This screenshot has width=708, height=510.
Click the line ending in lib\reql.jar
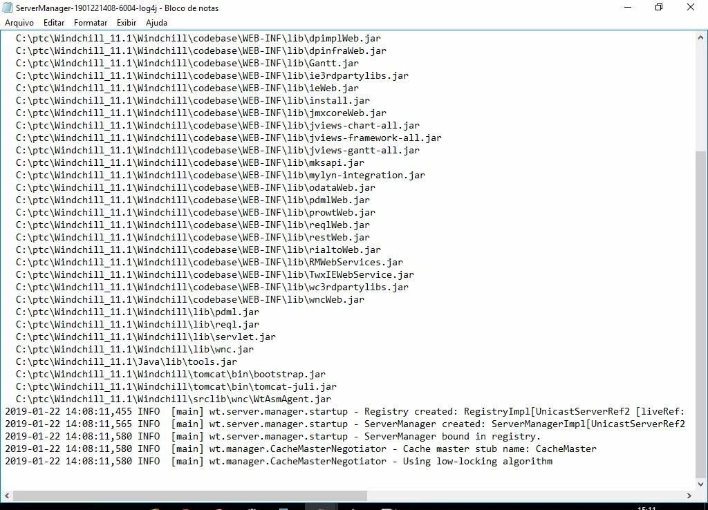138,323
